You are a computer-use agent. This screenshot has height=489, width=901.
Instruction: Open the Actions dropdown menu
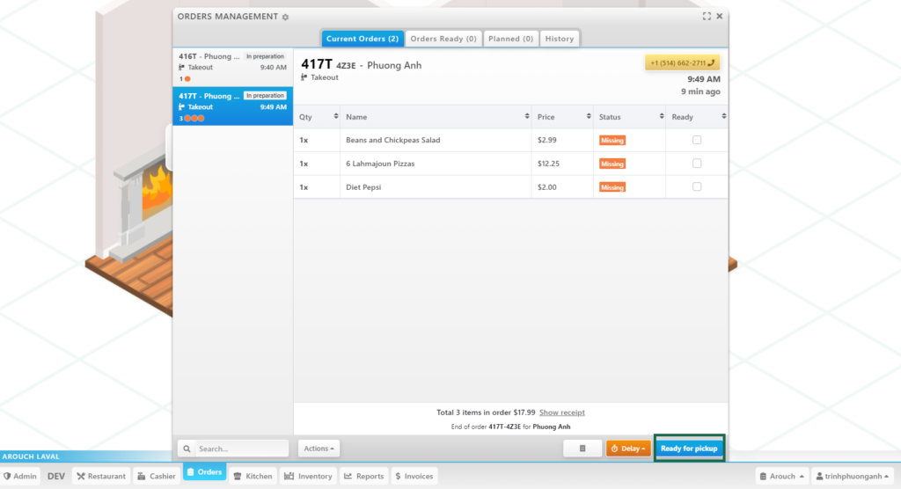coord(319,449)
